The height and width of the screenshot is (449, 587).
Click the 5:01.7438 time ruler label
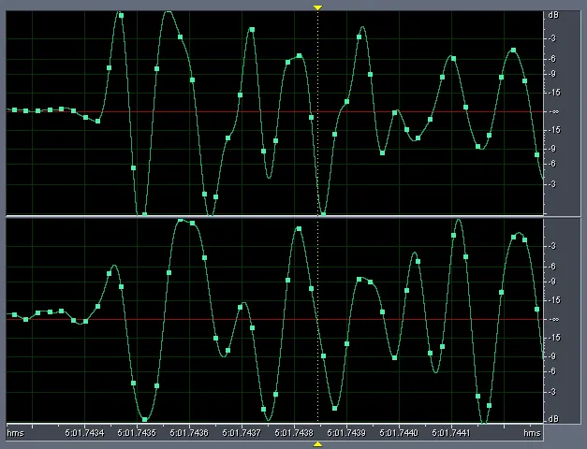coord(294,433)
